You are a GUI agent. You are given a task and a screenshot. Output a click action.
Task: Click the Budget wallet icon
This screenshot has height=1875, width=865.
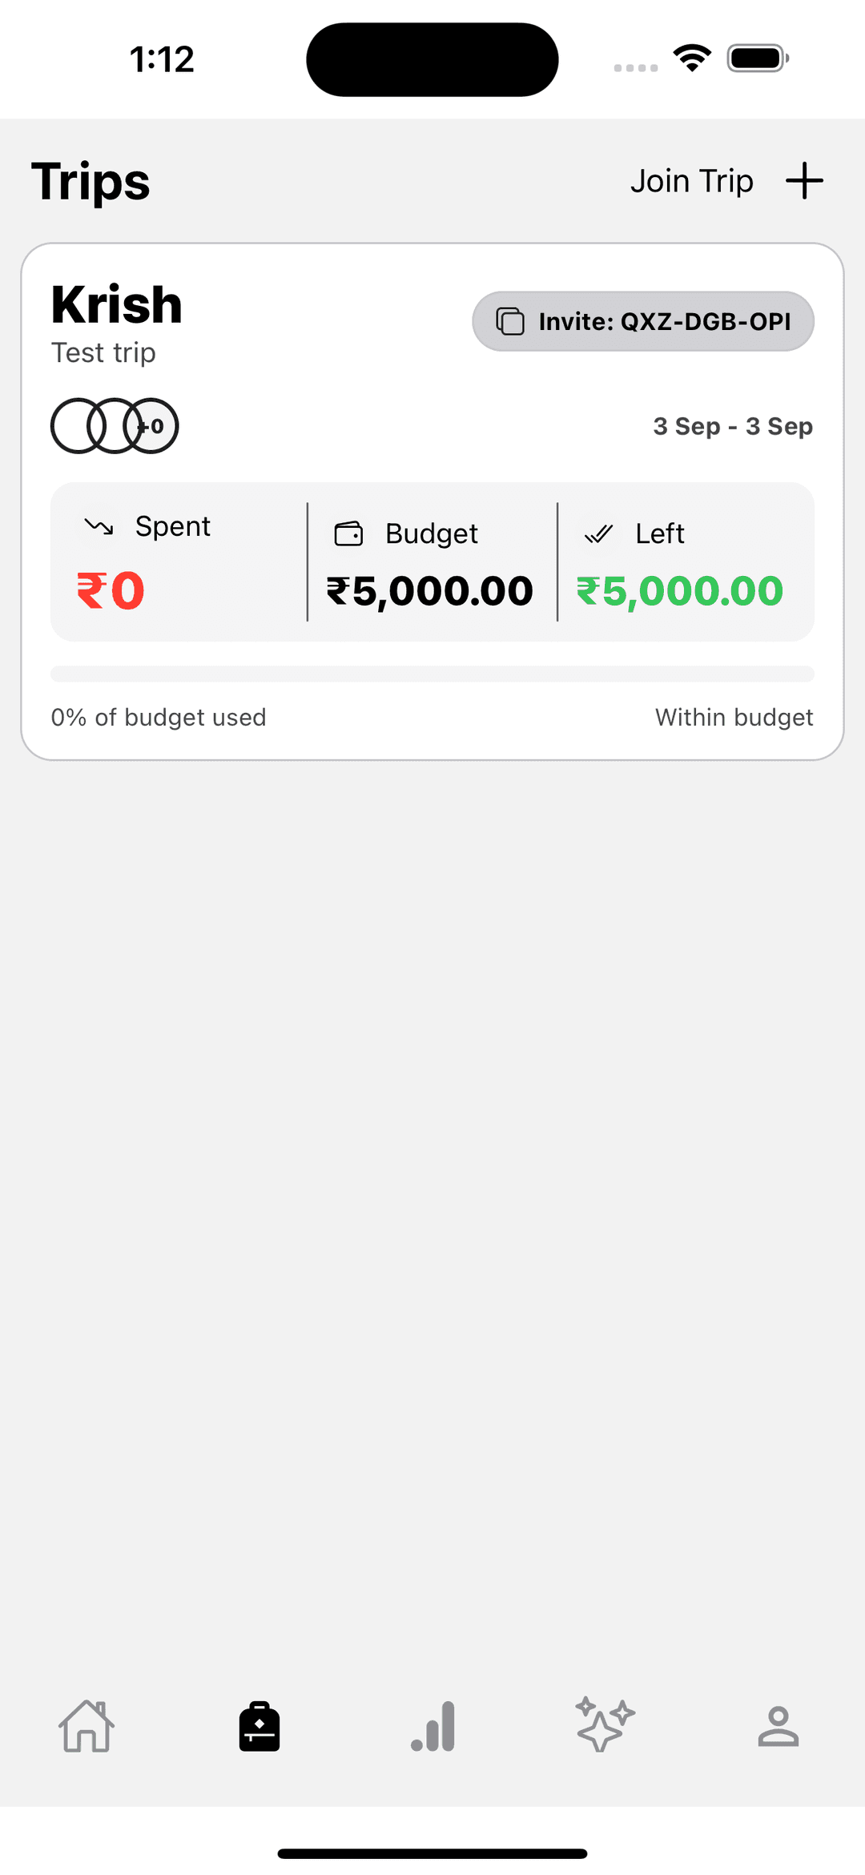coord(348,533)
